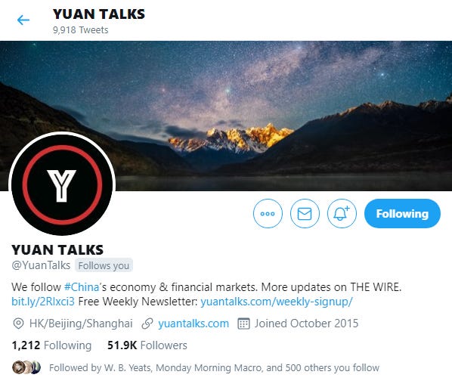Toggle the Following button
The image size is (452, 387).
pos(402,213)
